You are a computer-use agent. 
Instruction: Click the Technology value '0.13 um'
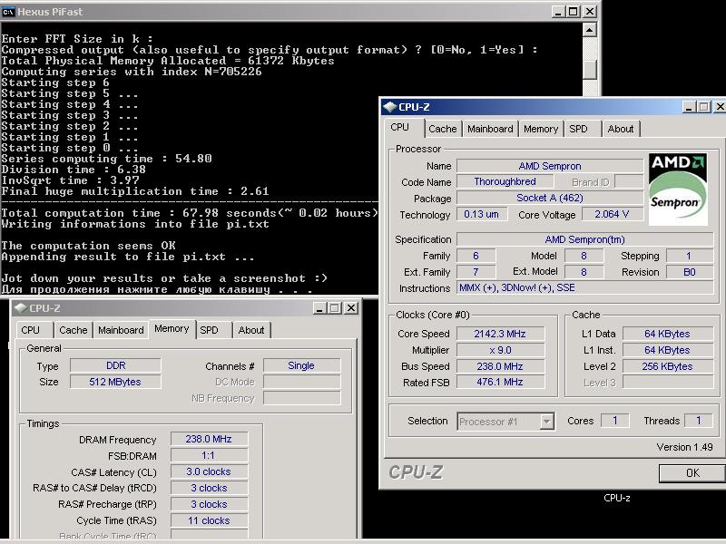(x=482, y=214)
